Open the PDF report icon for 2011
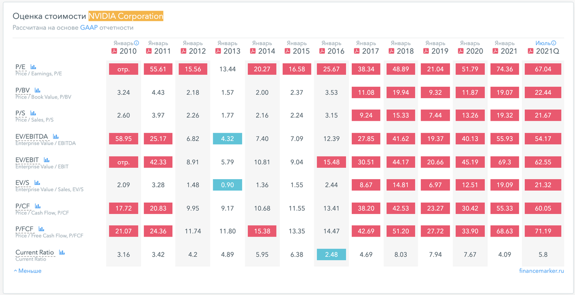Image resolution: width=575 pixels, height=295 pixels. coord(149,51)
